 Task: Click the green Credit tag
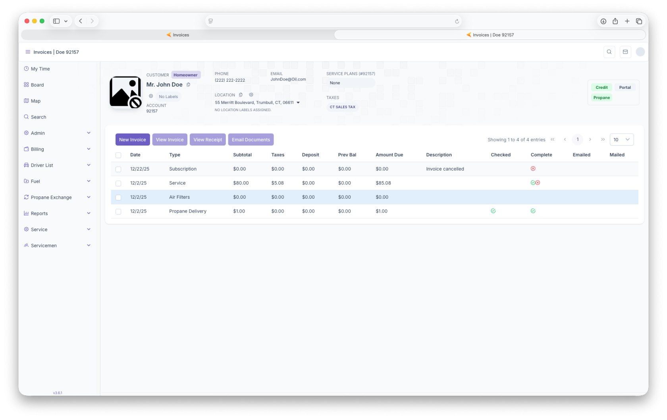(x=601, y=87)
